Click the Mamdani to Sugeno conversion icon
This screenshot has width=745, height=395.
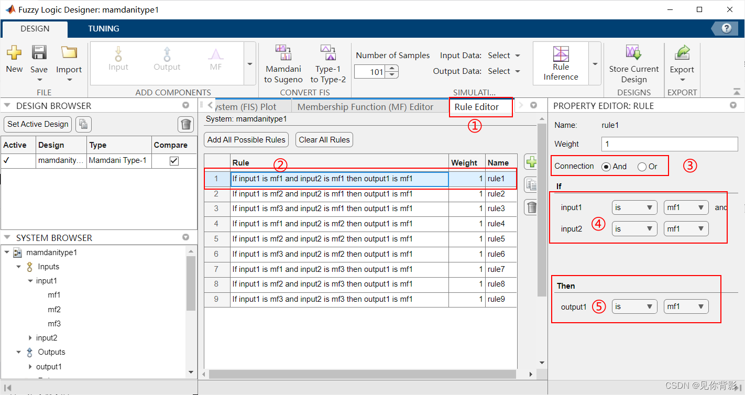pyautogui.click(x=283, y=53)
